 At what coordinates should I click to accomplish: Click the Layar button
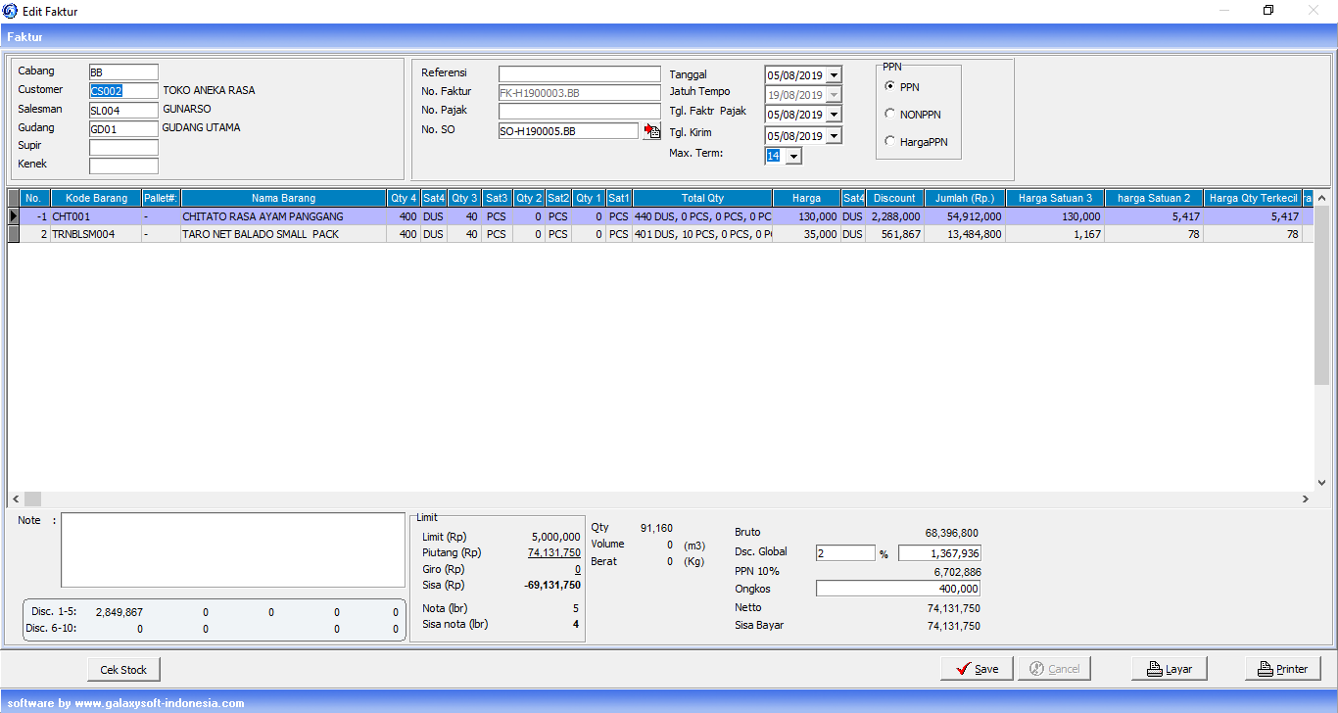pos(1169,669)
